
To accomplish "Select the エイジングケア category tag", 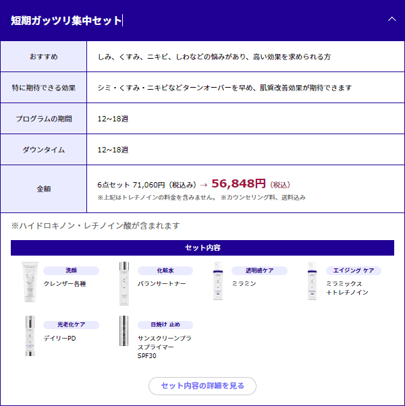I will coord(353,270).
